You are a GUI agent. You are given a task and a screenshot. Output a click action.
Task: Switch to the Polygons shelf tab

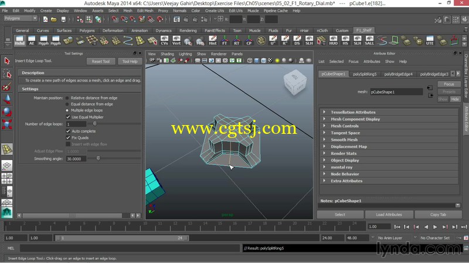[x=87, y=30]
